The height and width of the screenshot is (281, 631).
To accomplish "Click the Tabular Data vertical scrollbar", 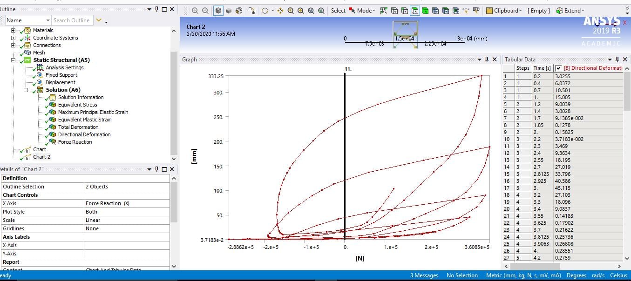I will [x=627, y=163].
